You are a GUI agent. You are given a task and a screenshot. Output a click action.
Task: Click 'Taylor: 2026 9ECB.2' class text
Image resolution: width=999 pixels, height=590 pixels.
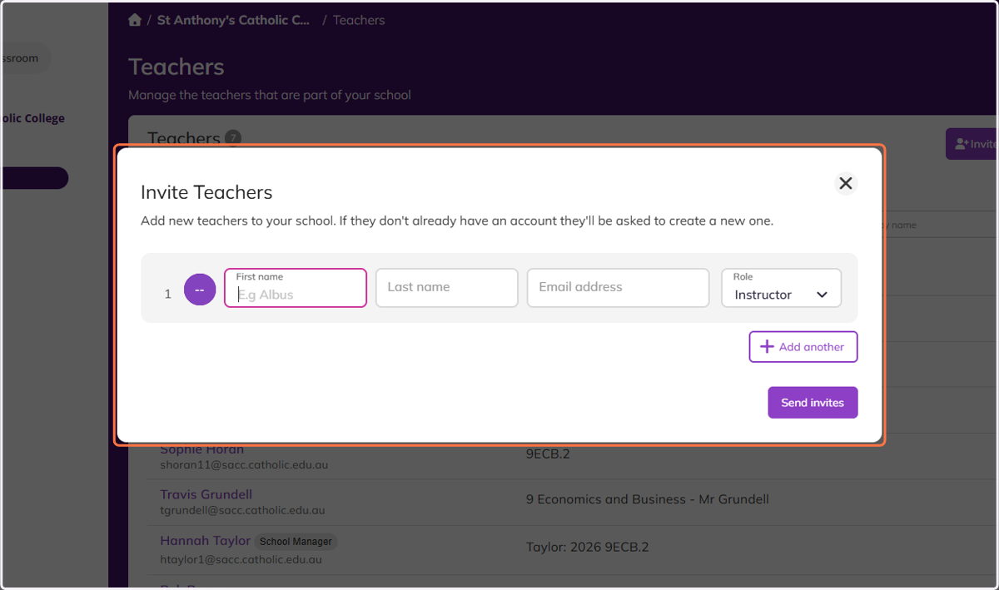point(588,547)
